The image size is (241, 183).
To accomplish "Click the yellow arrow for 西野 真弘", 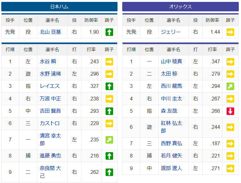I will [x=230, y=144].
